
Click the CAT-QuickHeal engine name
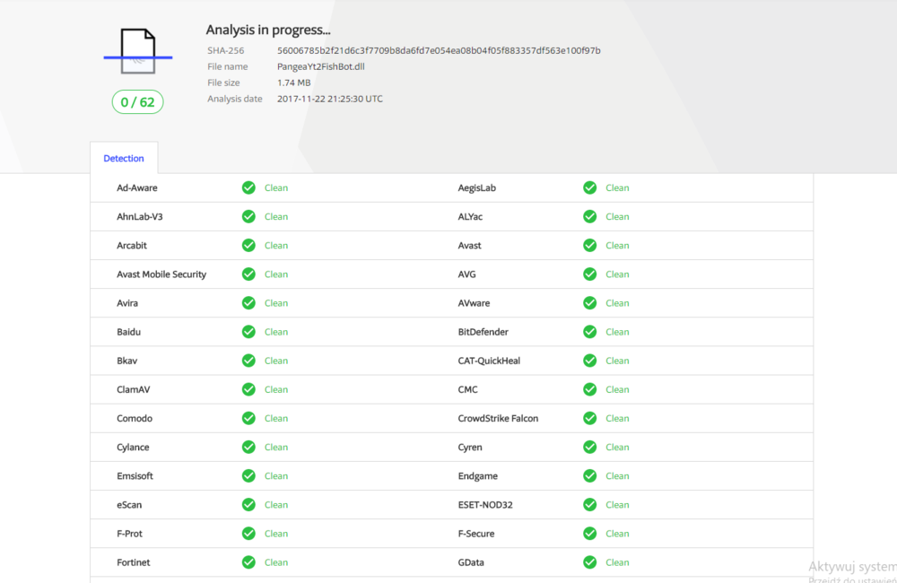[489, 361]
